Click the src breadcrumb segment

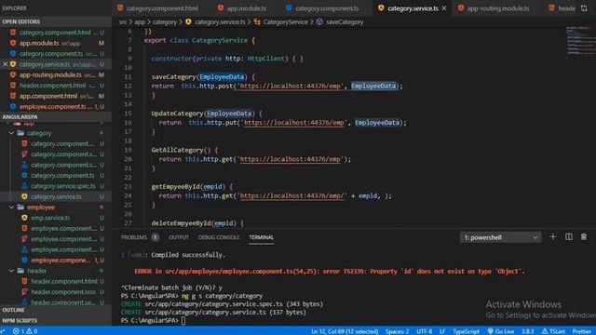(123, 22)
